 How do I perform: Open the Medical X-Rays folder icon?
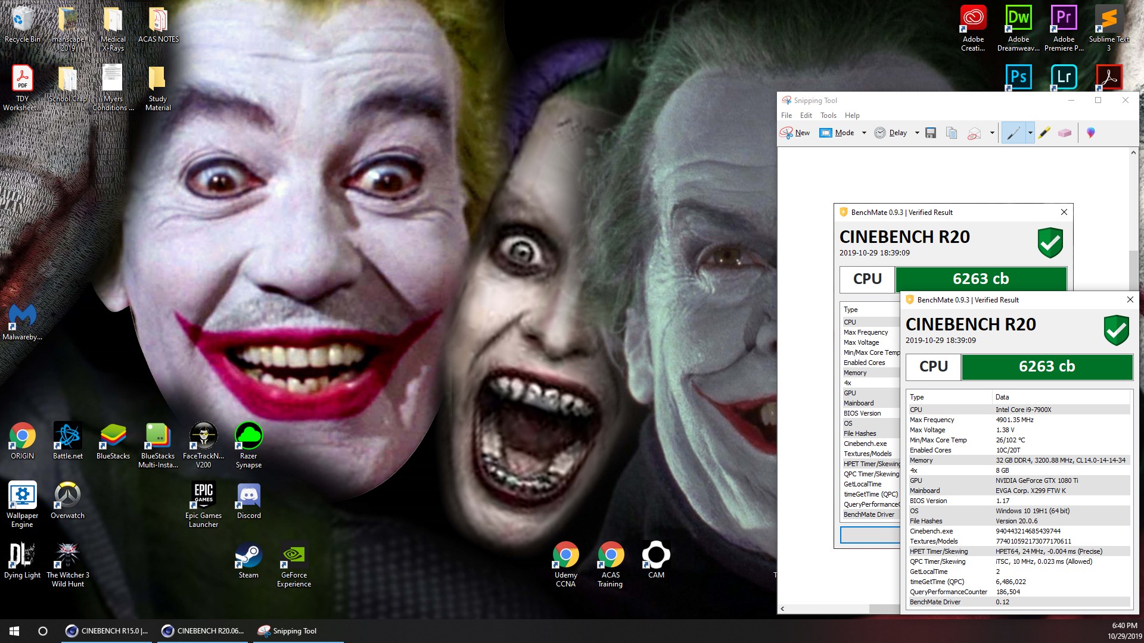(113, 29)
